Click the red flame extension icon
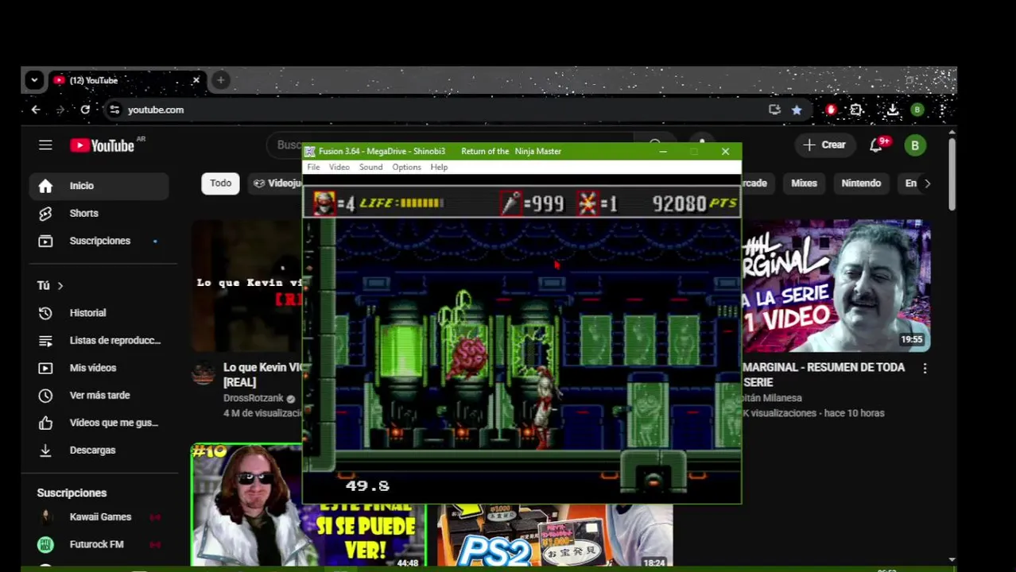Screen dimensions: 1016x572 (x=831, y=110)
